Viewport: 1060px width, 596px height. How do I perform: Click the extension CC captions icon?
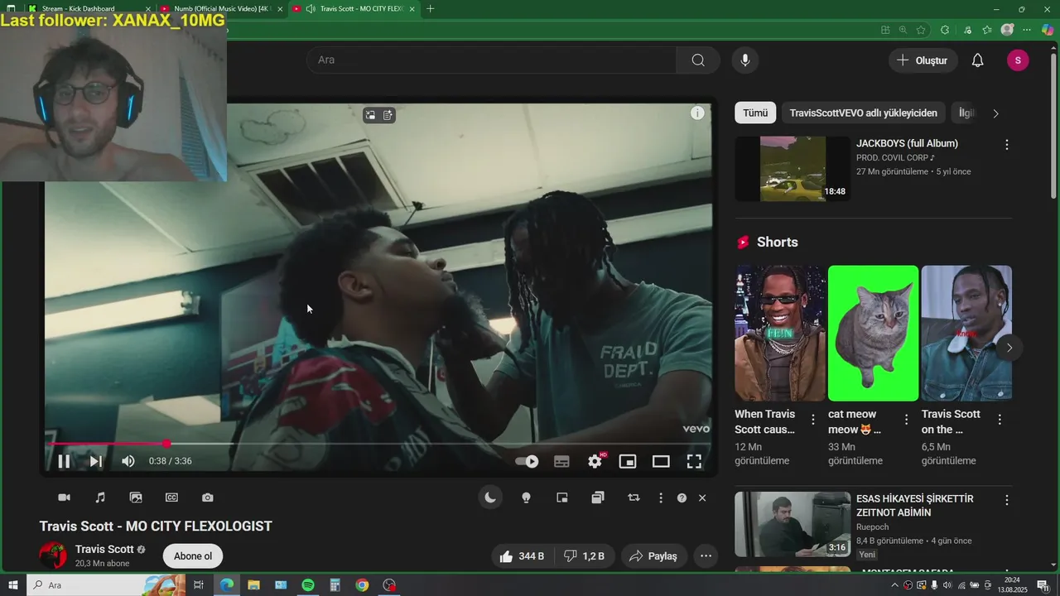click(171, 497)
